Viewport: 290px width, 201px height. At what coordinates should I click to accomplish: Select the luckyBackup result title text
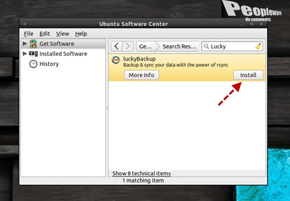point(139,59)
